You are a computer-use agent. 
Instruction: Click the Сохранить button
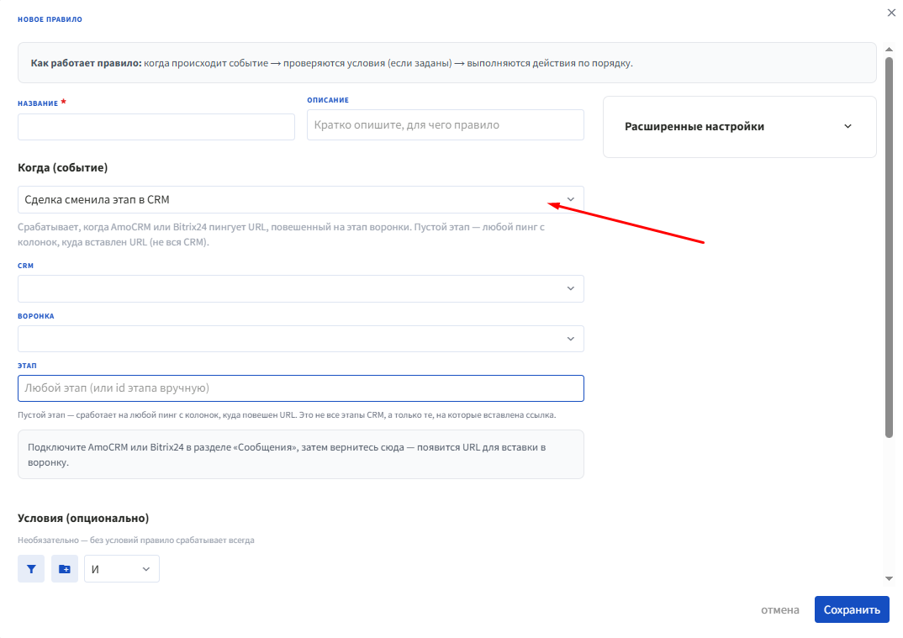point(852,609)
